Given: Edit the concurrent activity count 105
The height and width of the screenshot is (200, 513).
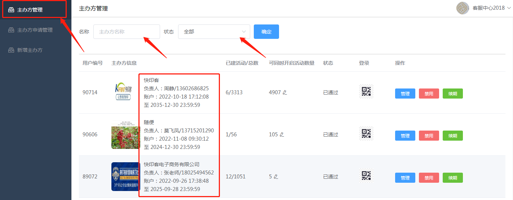Looking at the screenshot, I should (x=282, y=135).
